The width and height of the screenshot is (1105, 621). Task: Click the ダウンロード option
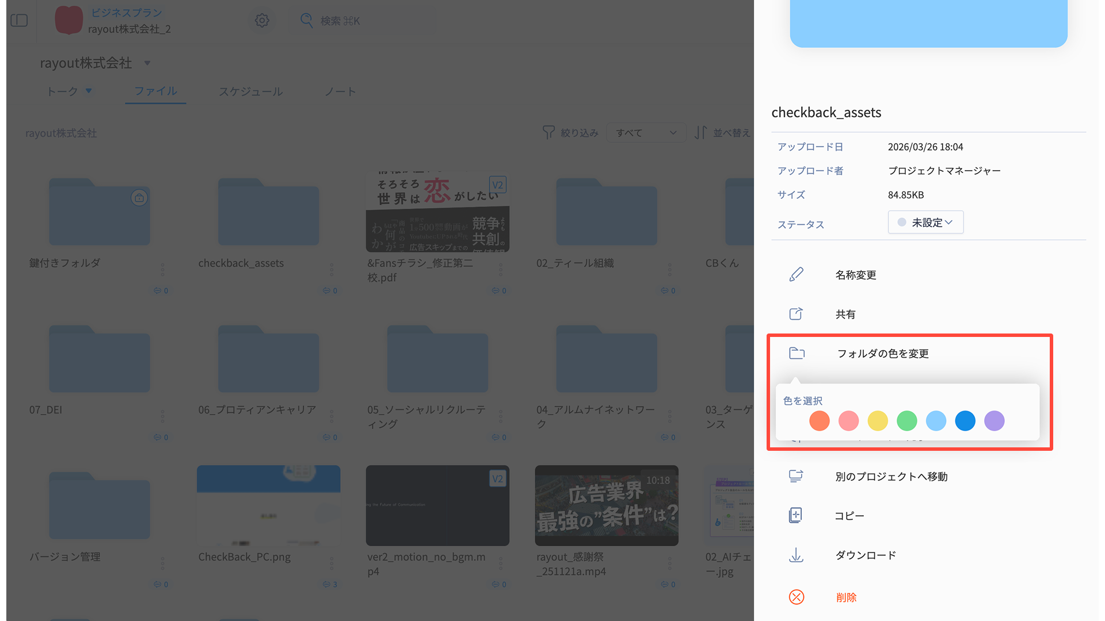pyautogui.click(x=866, y=555)
